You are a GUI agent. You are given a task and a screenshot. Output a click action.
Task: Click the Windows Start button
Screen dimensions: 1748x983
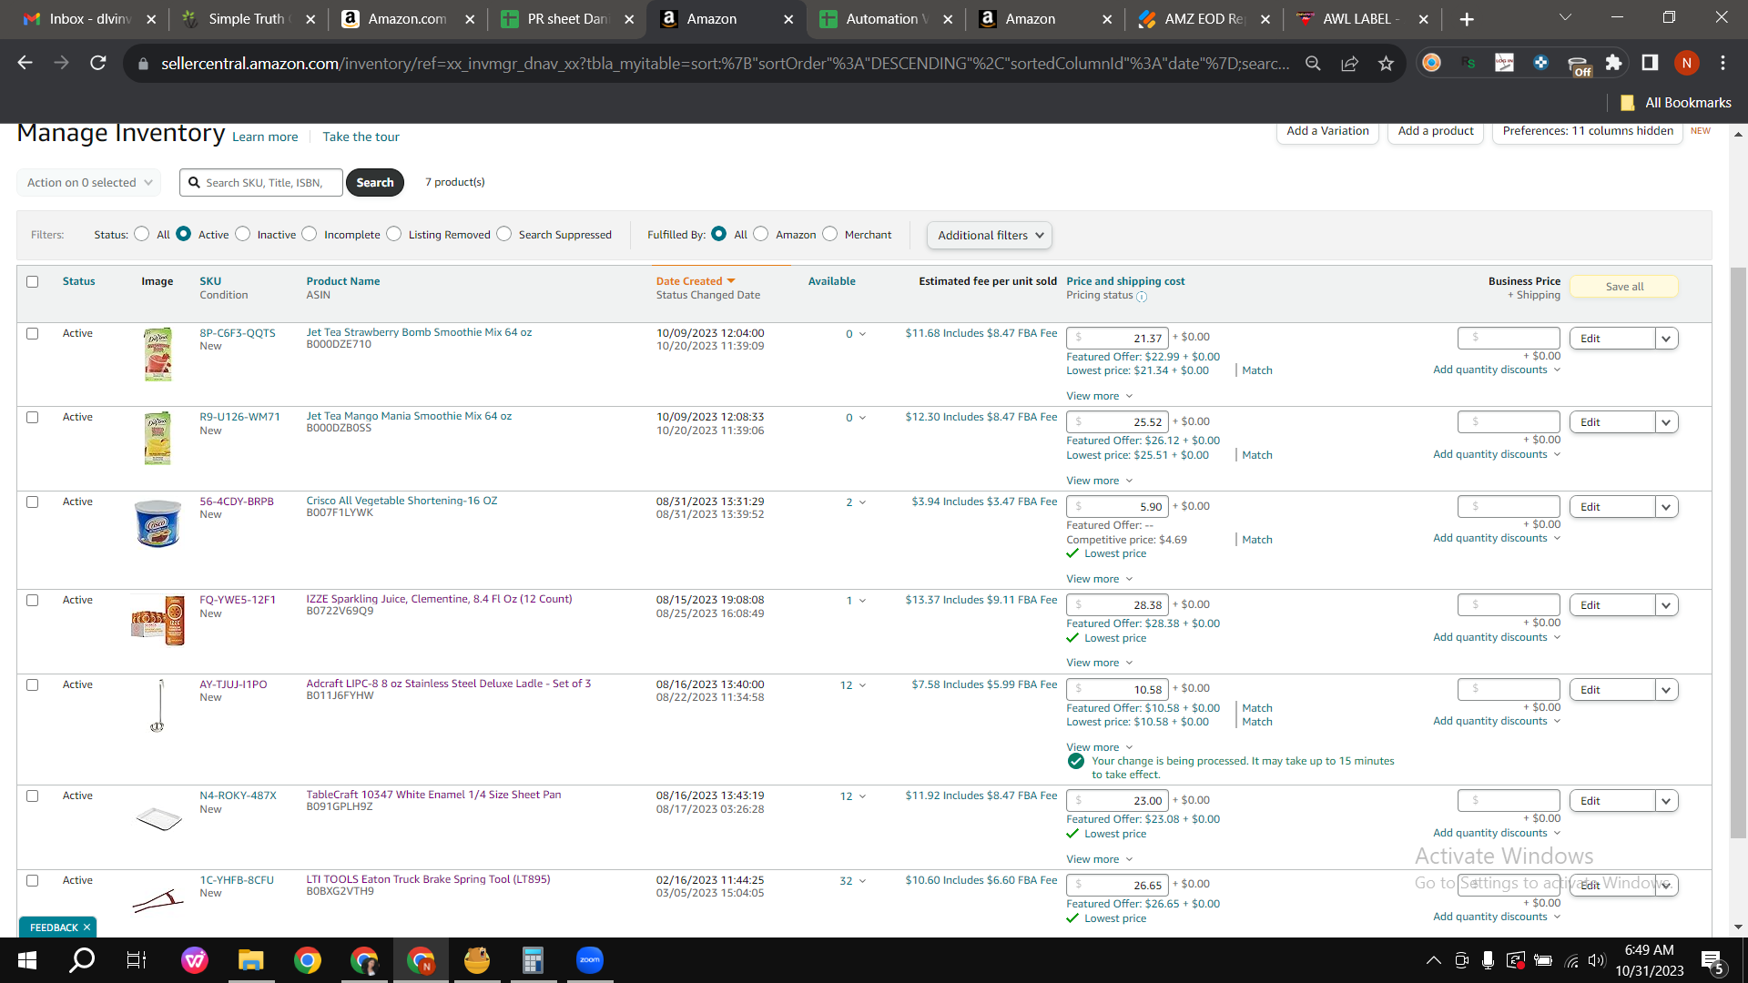[x=27, y=960]
